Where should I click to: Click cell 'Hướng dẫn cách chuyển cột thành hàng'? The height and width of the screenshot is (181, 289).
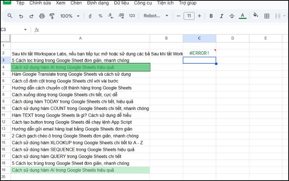[x=80, y=88]
